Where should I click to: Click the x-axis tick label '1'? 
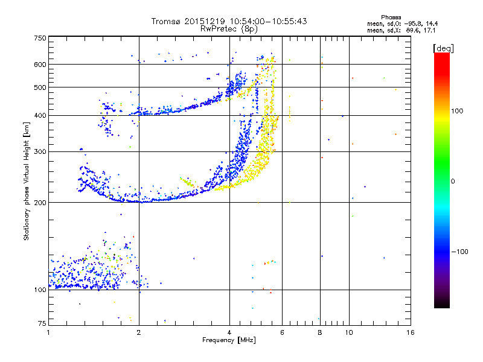click(48, 332)
